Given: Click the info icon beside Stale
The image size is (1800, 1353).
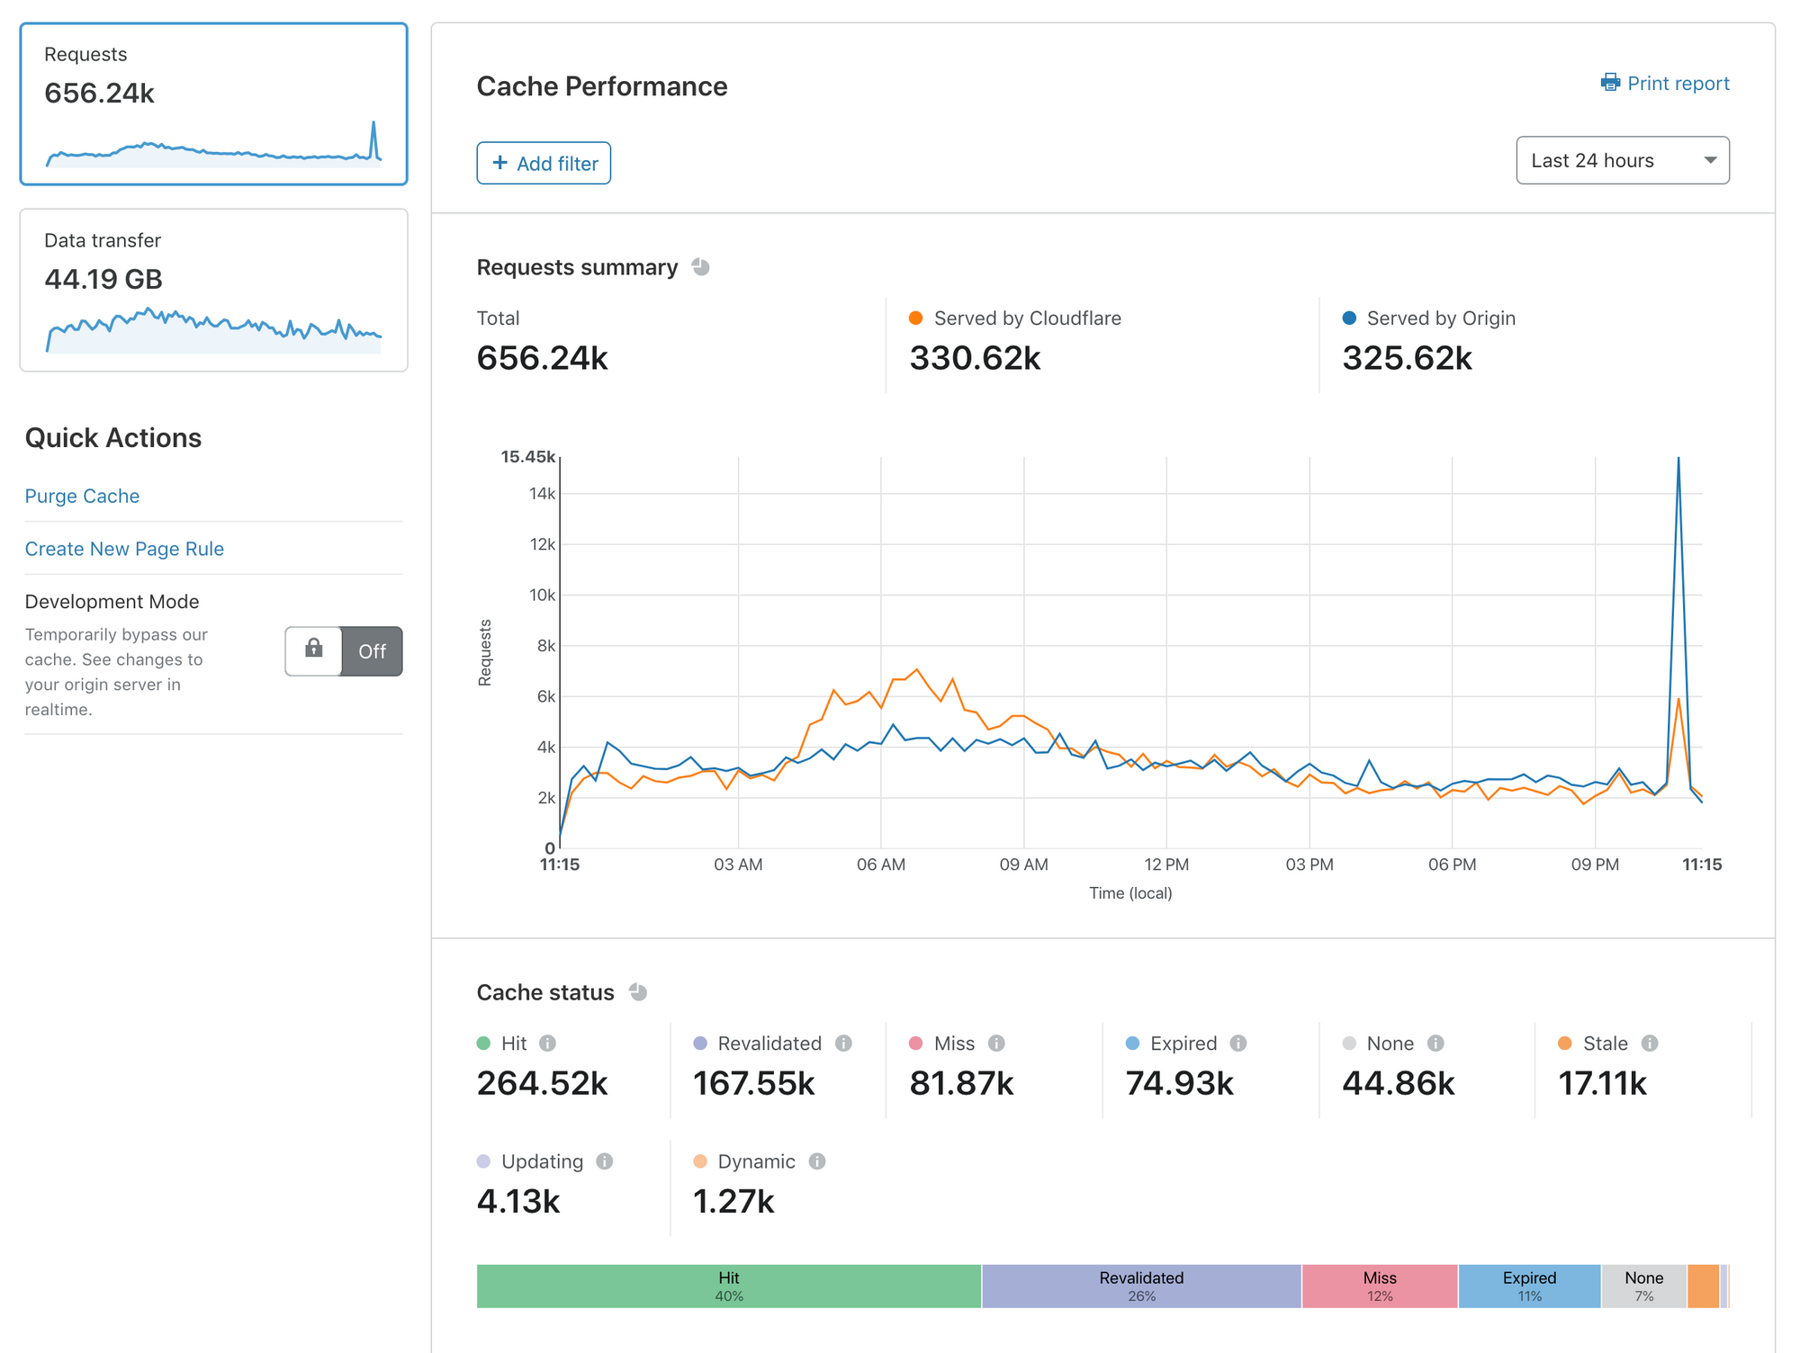Looking at the screenshot, I should 1650,1044.
